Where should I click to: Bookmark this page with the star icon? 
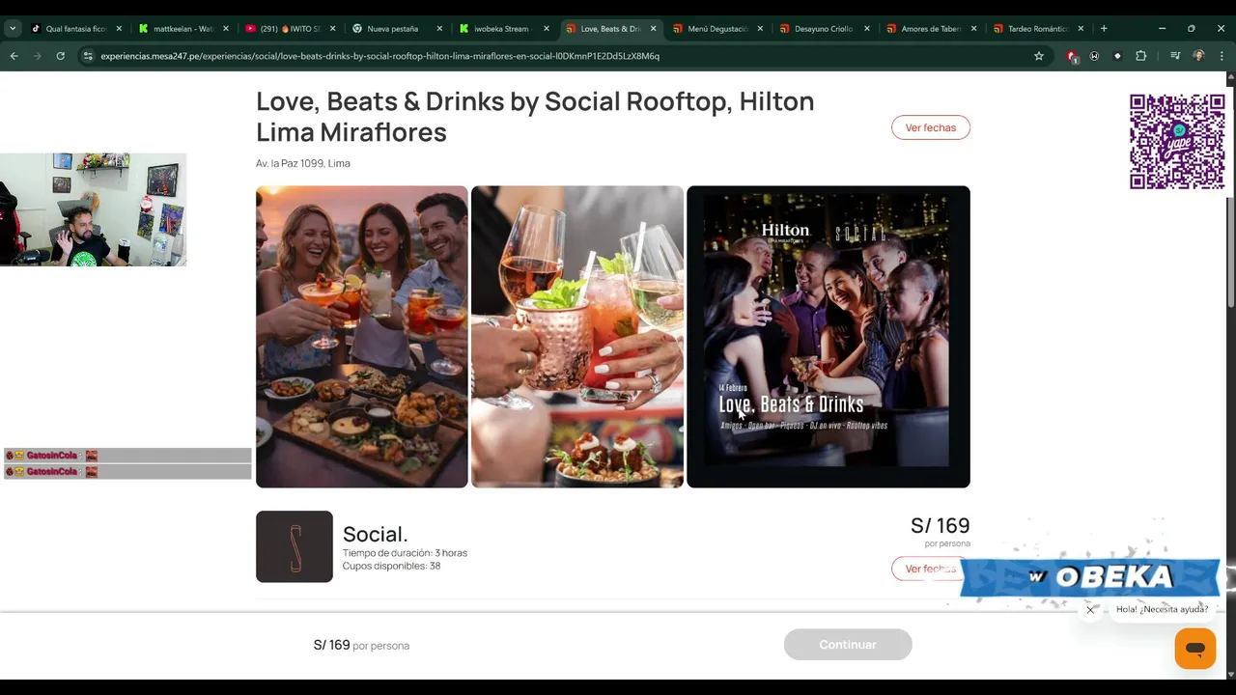1039,56
